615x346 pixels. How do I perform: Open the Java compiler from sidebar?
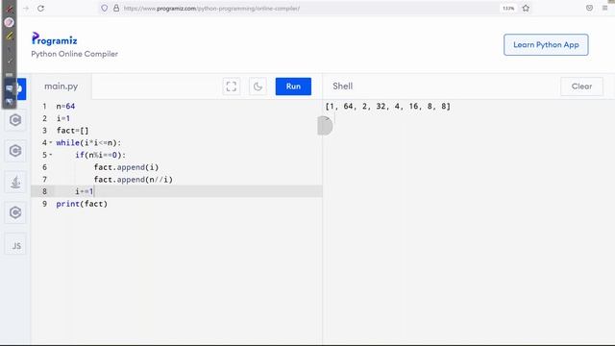(15, 182)
